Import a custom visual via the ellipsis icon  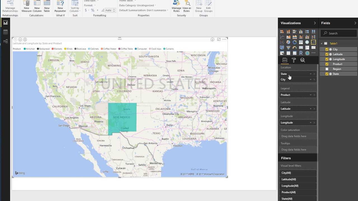click(x=314, y=53)
